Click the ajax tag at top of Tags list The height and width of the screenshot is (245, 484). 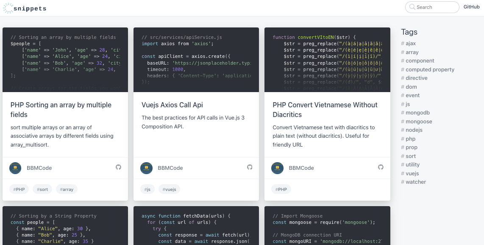point(410,43)
